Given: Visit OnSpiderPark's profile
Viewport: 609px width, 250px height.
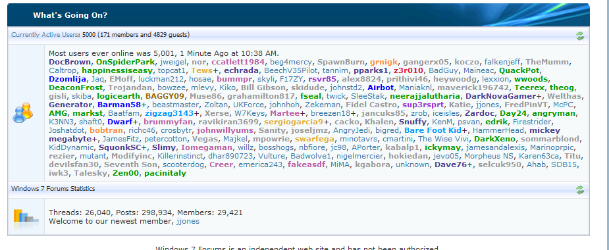Looking at the screenshot, I should [x=125, y=62].
